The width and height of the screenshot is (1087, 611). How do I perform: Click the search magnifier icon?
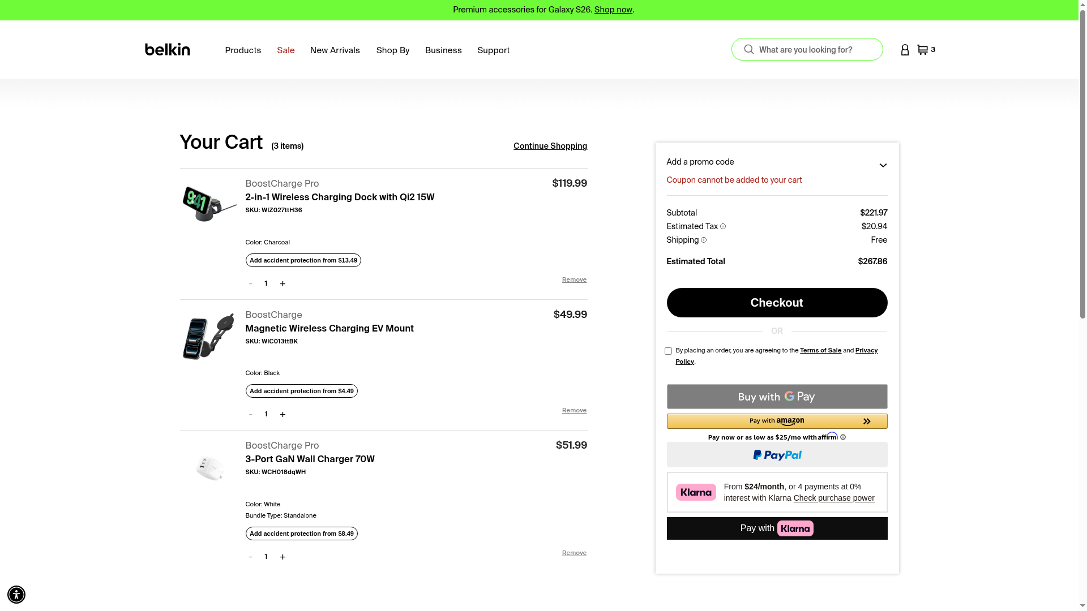[749, 49]
